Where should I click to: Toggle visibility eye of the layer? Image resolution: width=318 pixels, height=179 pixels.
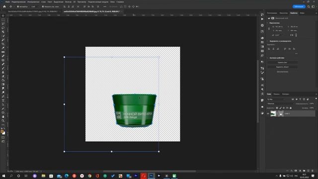point(268,114)
